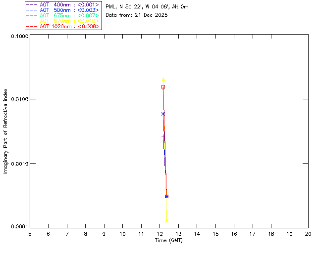Click the x-axis label 17
The width and height of the screenshot is (317, 253).
(x=253, y=234)
